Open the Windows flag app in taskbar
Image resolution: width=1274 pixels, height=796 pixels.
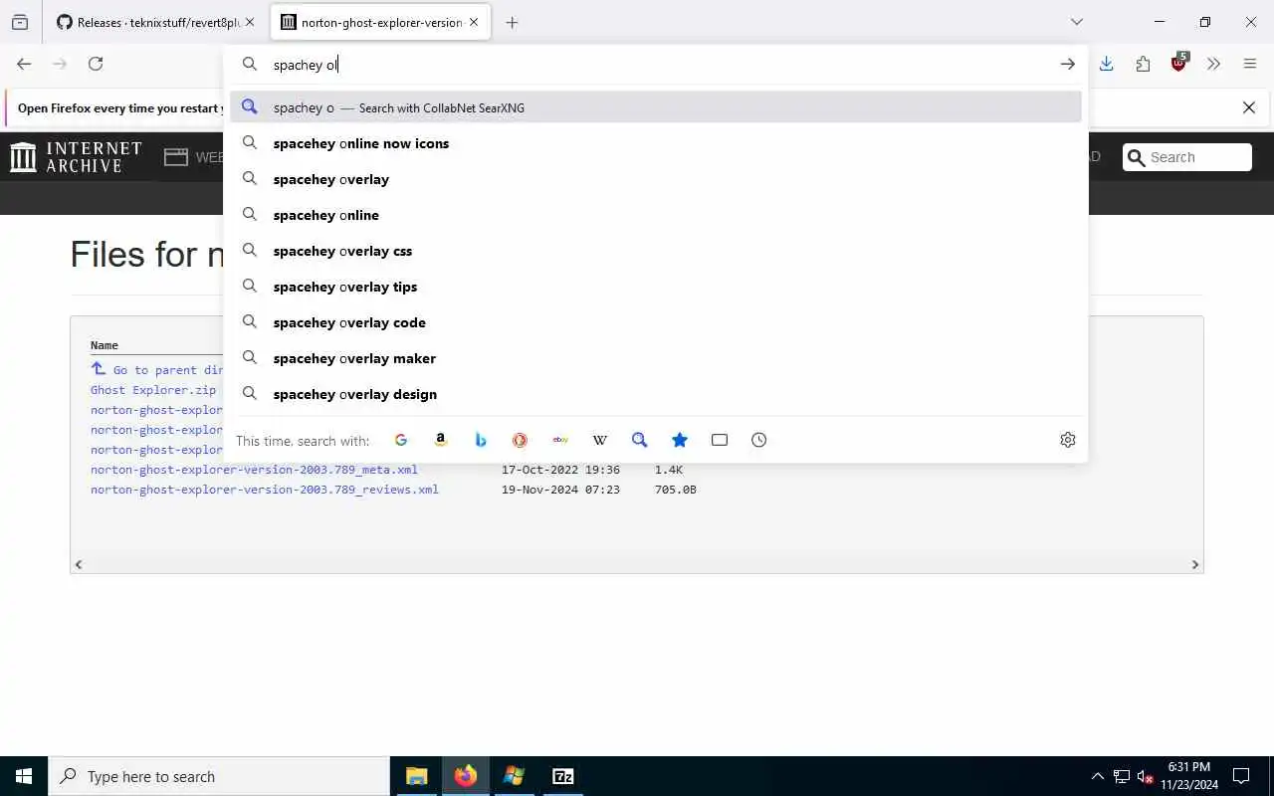514,776
